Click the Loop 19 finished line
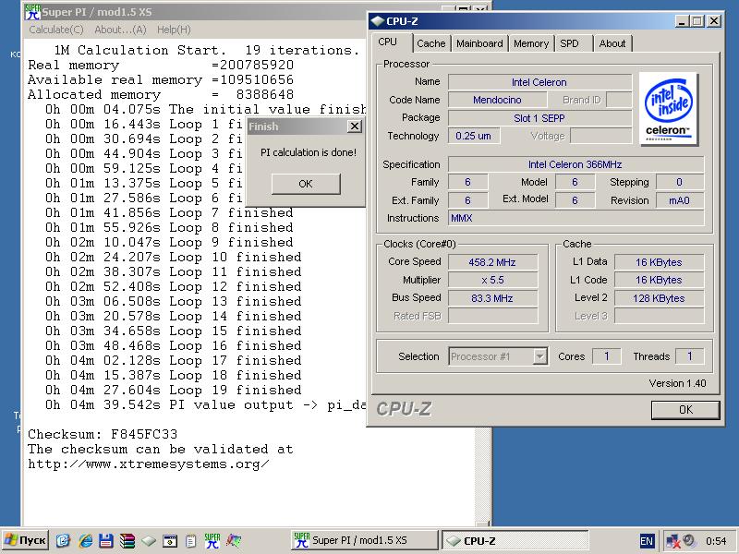This screenshot has height=554, width=739. tap(174, 390)
